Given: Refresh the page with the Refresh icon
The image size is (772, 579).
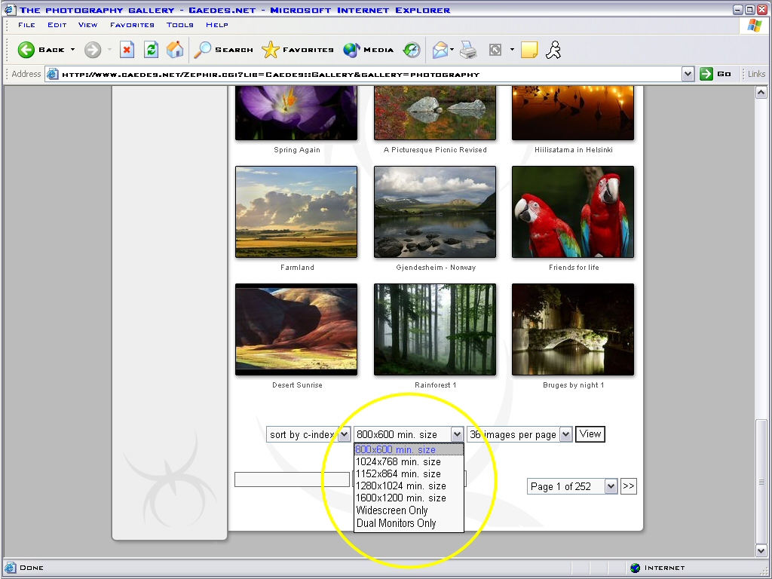Looking at the screenshot, I should click(x=152, y=50).
